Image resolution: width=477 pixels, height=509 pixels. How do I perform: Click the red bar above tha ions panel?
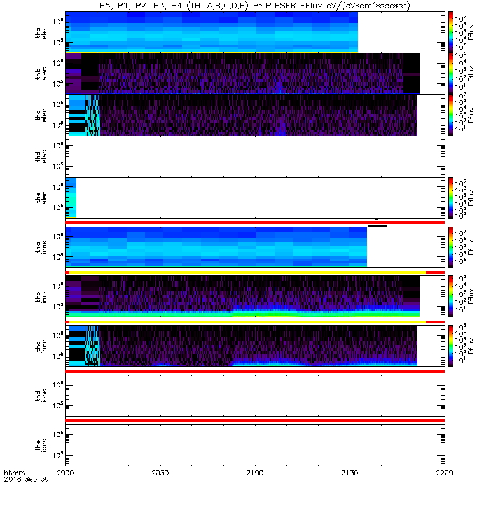point(255,223)
